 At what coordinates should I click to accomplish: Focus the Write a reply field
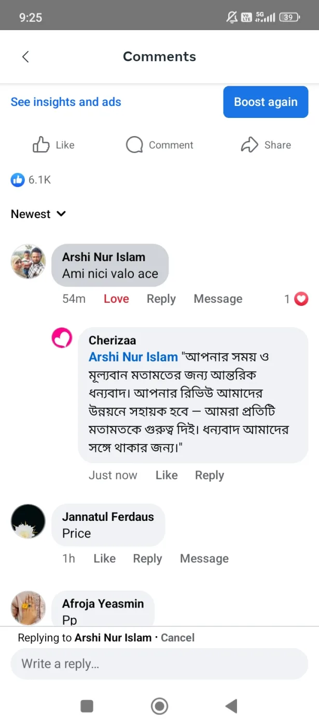pos(159,664)
